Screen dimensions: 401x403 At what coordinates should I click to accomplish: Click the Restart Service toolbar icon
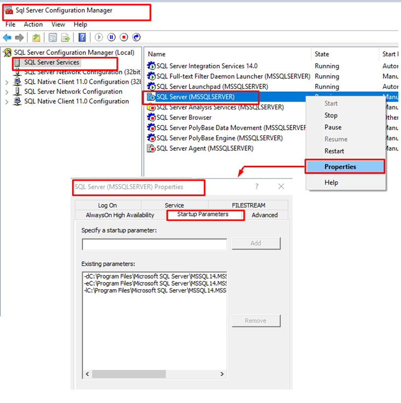[x=136, y=37]
